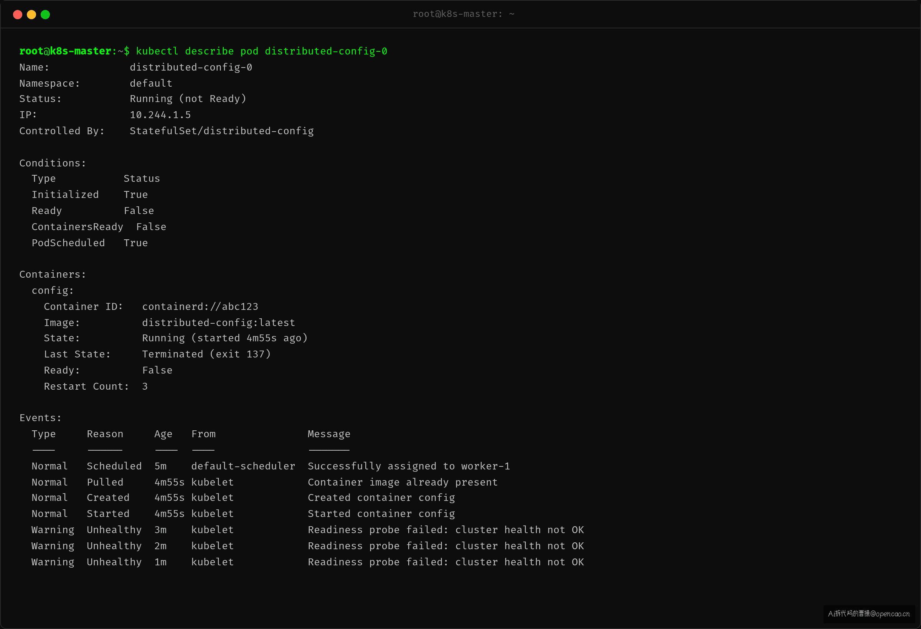Click the readiness probe failure from 3m ago
921x629 pixels.
(x=446, y=530)
